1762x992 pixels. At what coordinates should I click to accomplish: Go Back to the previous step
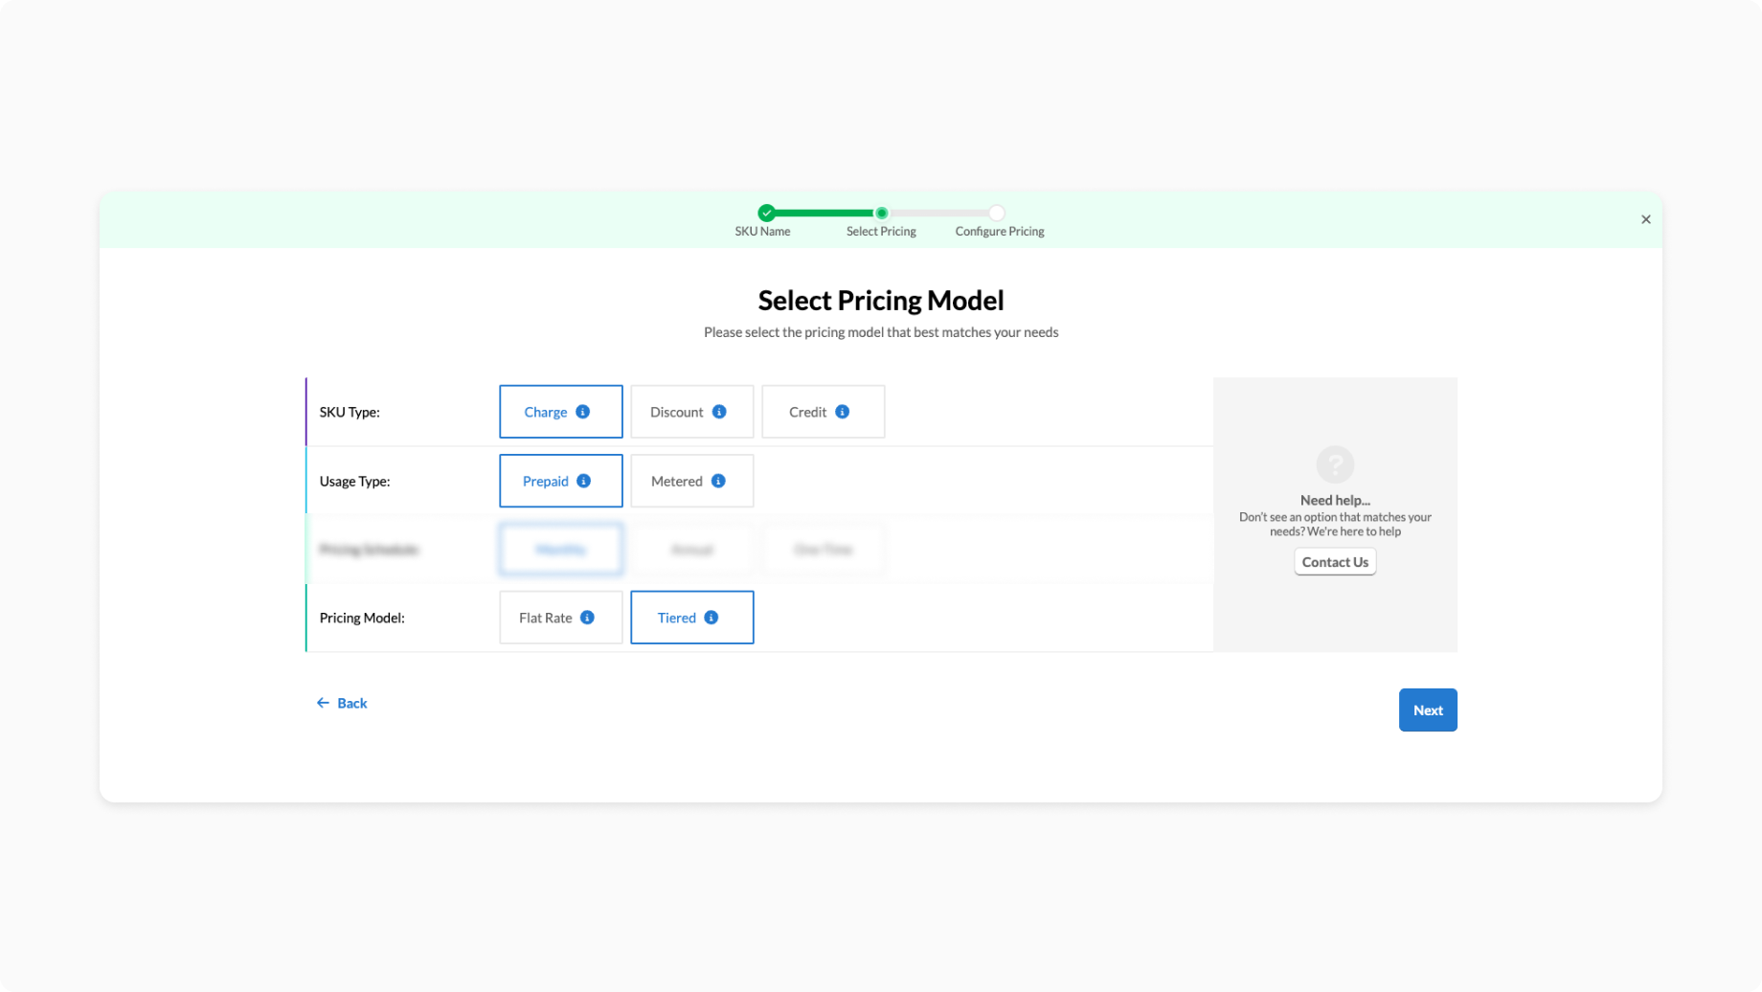pyautogui.click(x=342, y=703)
